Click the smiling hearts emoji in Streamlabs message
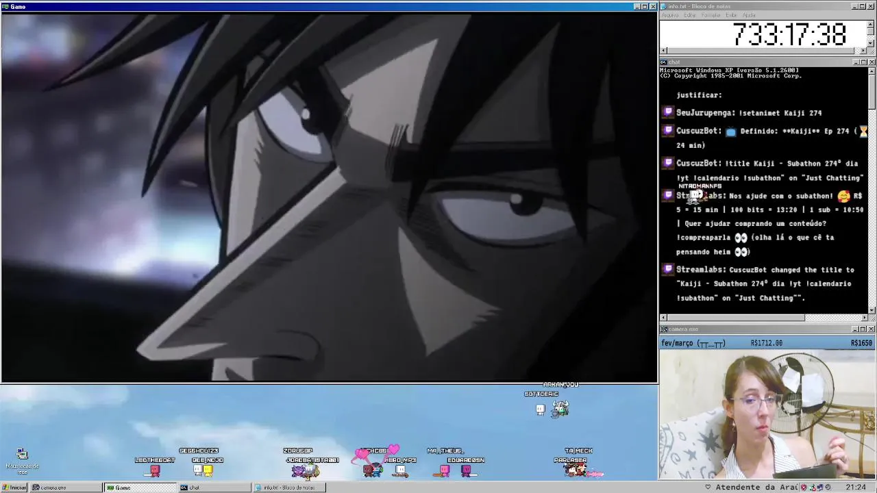The image size is (877, 493). pos(843,196)
